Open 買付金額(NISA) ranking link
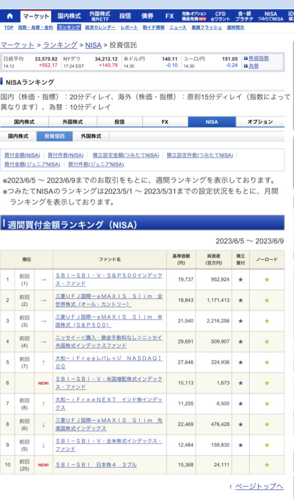This screenshot has height=499, width=294. 22,155
